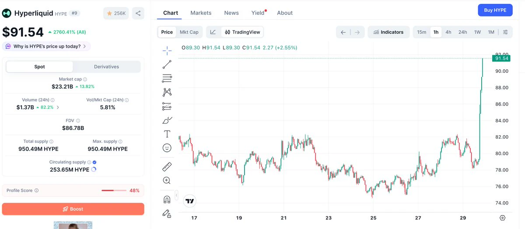Switch chart to Mkt Cap
This screenshot has width=525, height=229.
point(189,32)
